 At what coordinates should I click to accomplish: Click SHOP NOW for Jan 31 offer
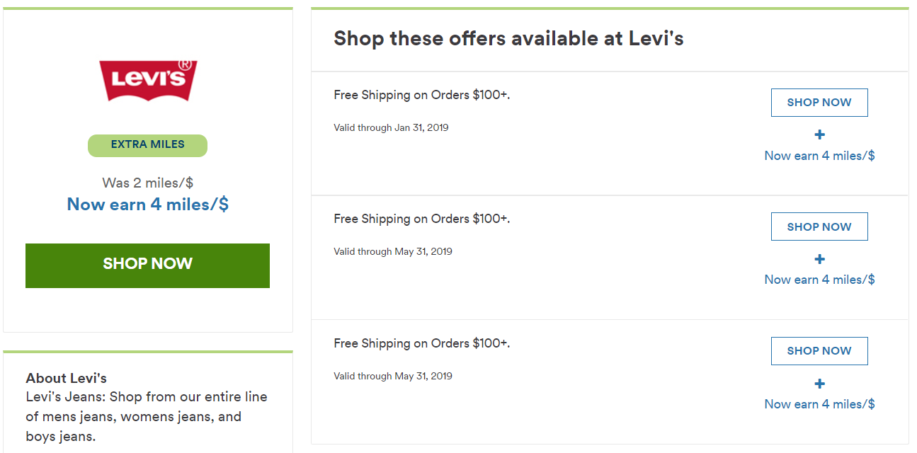[x=819, y=103]
